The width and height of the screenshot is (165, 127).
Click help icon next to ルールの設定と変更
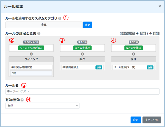pyautogui.click(x=39, y=34)
